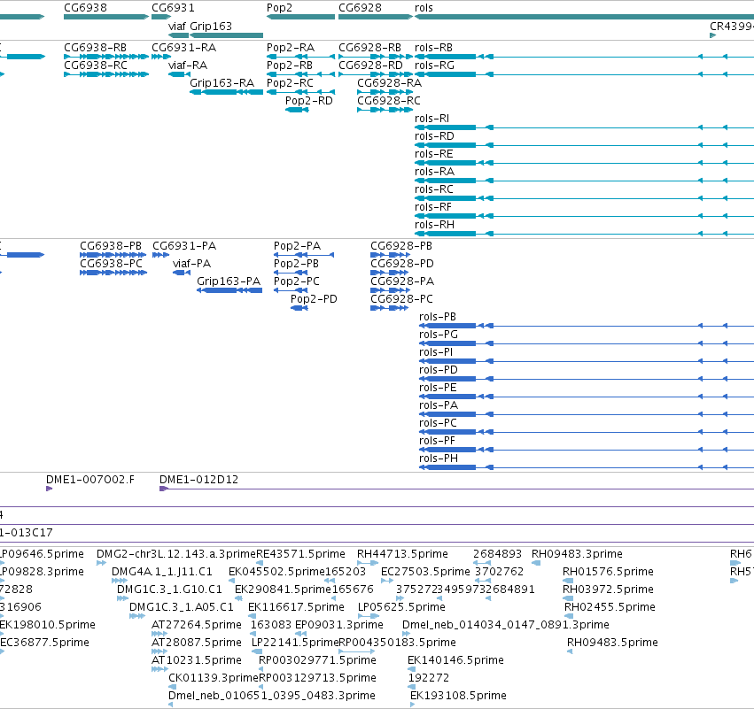The height and width of the screenshot is (709, 754).
Task: Select the EK116617.5prime EST label
Action: [x=296, y=607]
